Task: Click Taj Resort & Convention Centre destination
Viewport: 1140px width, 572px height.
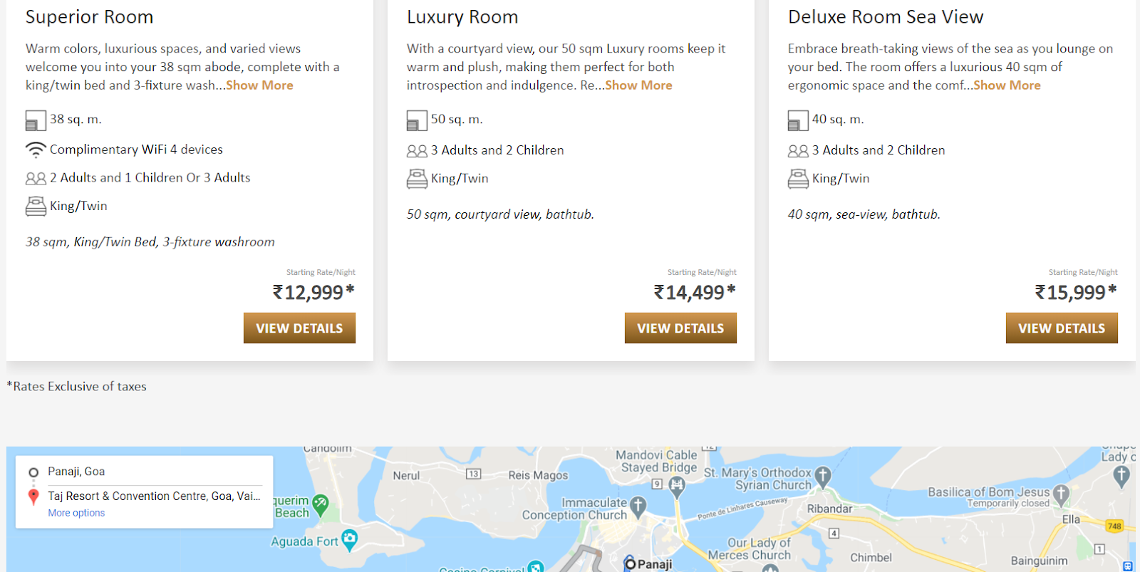Action: (x=154, y=496)
